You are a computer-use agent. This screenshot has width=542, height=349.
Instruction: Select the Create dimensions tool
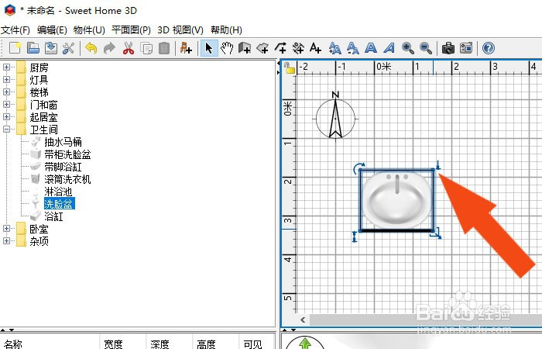[298, 48]
